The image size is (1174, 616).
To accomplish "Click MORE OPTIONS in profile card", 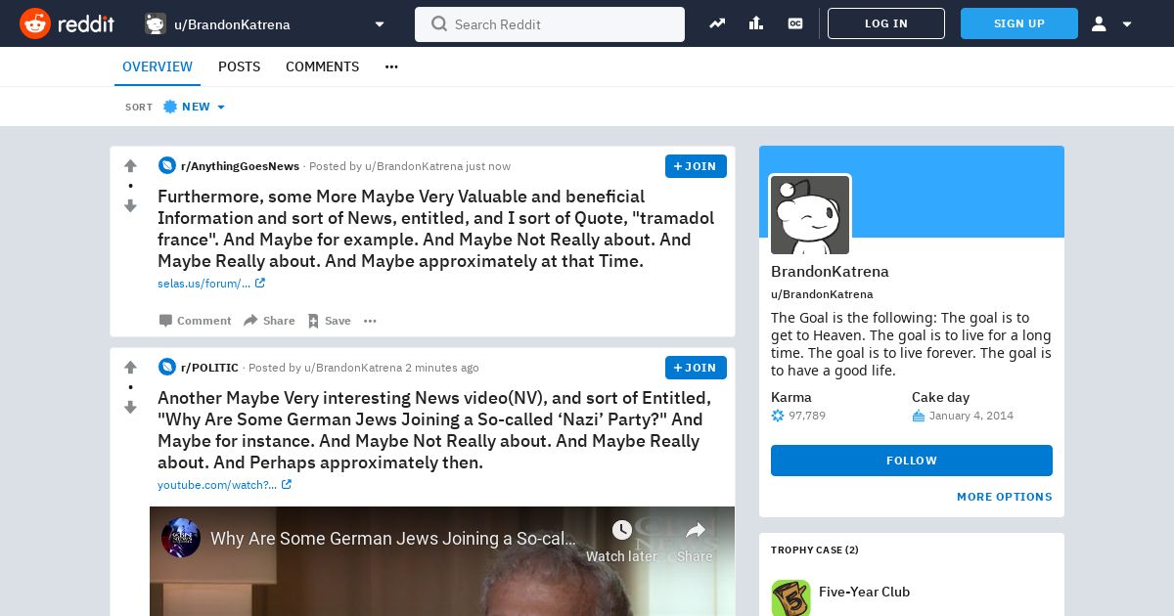I will click(1005, 497).
